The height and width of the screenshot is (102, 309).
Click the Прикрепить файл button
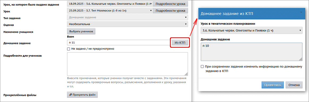click(x=82, y=95)
